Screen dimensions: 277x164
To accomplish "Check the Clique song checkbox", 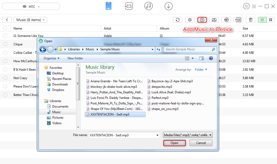I will coord(5,44).
